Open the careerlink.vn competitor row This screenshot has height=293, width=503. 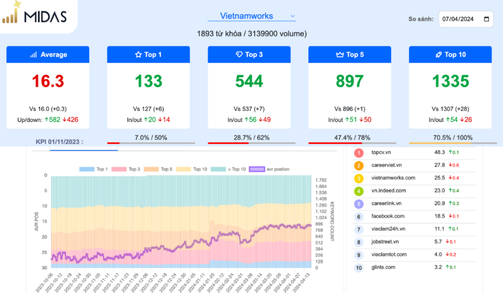415,204
